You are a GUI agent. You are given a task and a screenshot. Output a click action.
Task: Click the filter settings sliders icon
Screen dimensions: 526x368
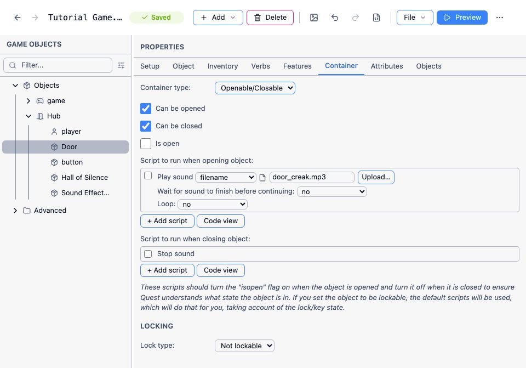(x=121, y=65)
